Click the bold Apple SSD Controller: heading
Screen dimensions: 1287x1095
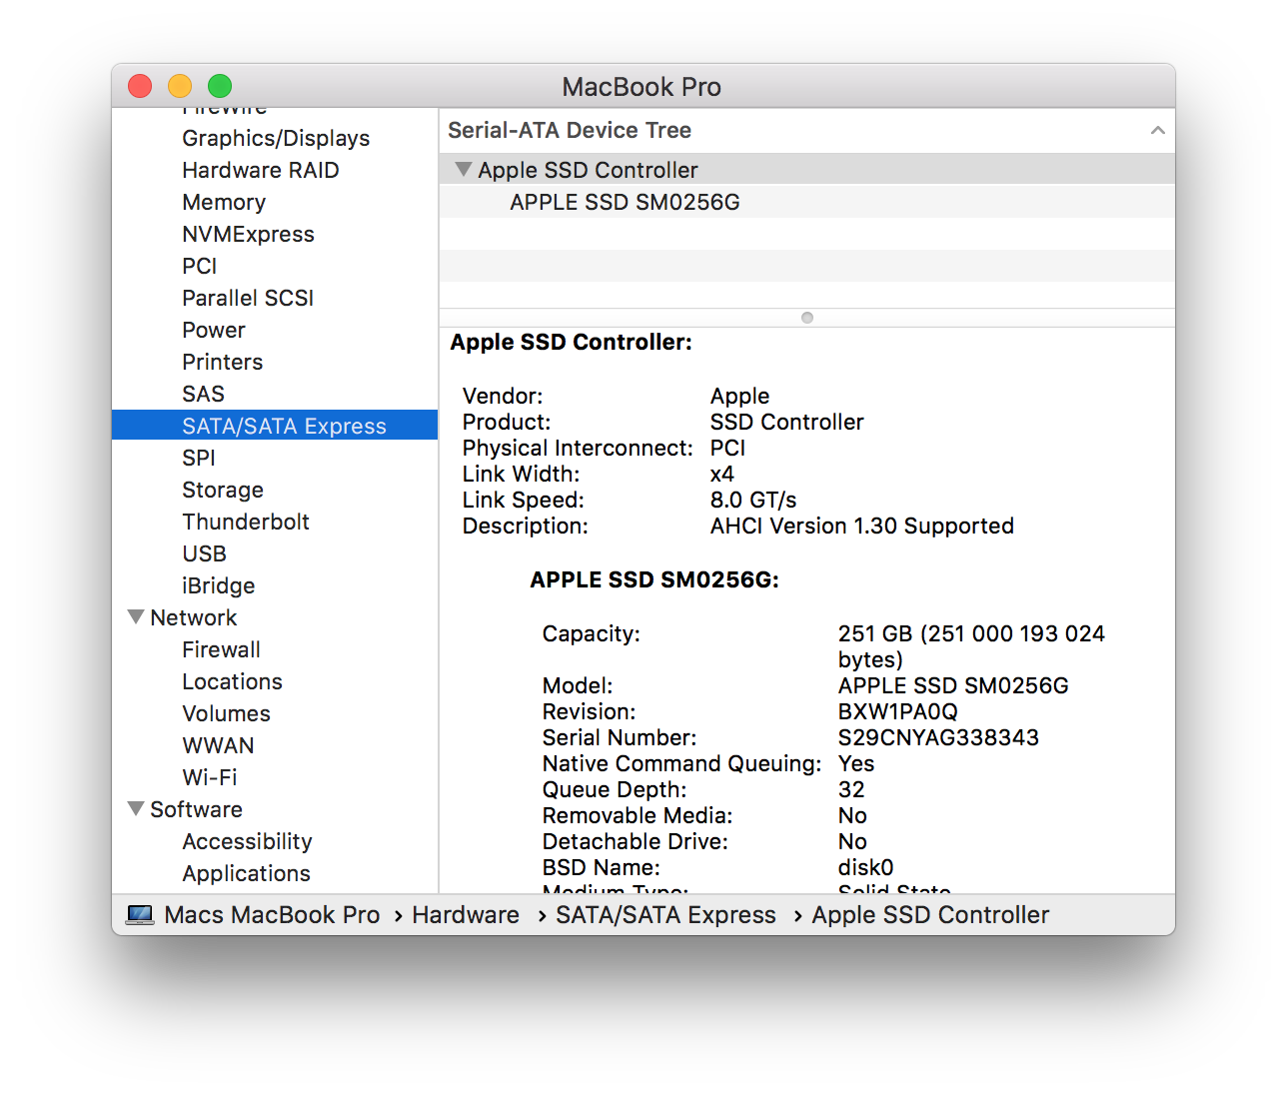(x=572, y=342)
